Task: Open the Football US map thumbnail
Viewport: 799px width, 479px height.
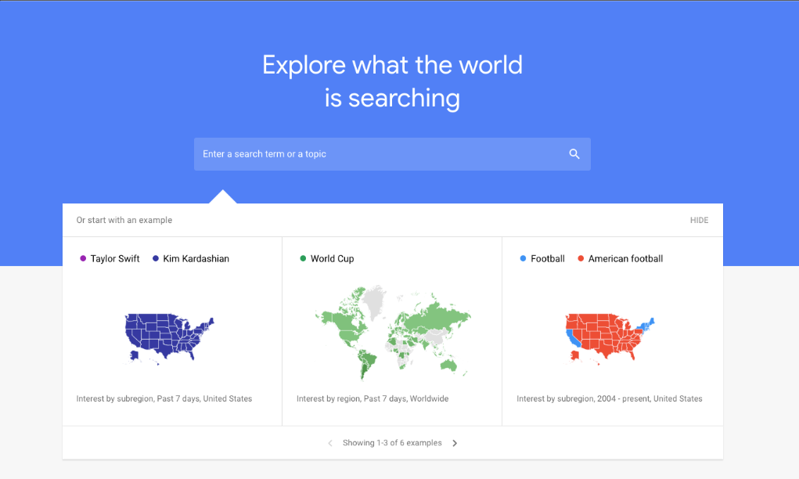Action: point(610,338)
